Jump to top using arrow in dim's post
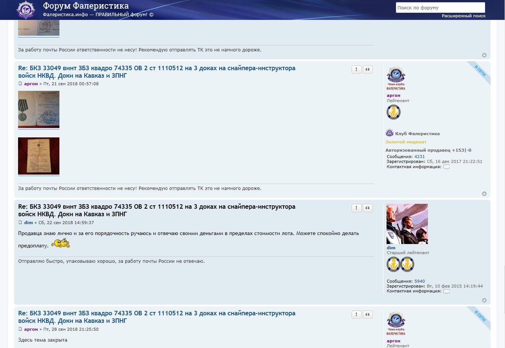This screenshot has height=348, width=505. pos(484,300)
